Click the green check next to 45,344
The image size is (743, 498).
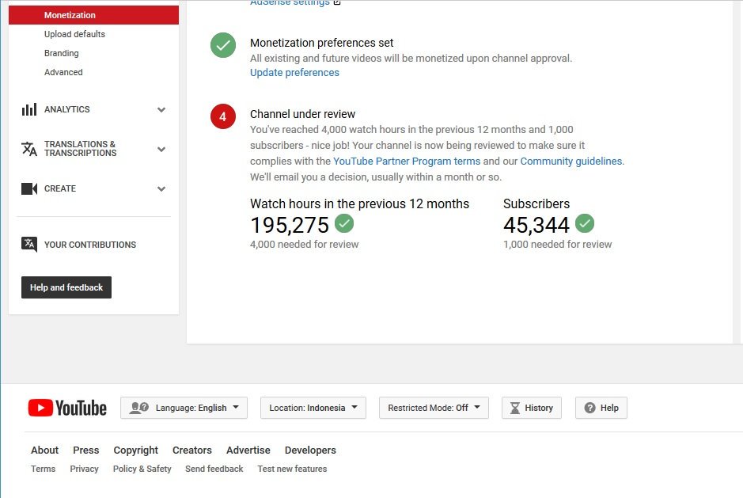[x=585, y=223]
